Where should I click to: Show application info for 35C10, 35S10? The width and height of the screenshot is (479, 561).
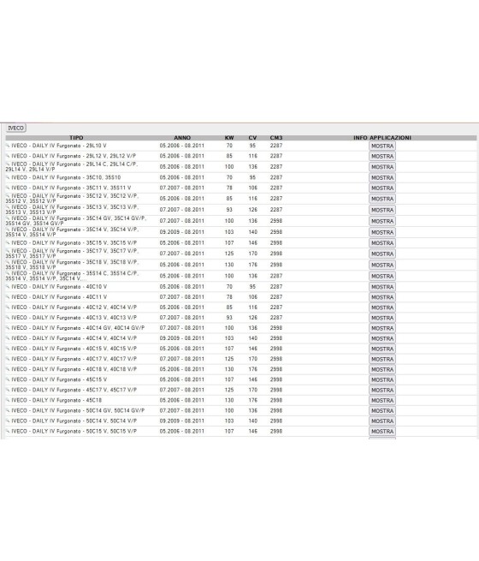[x=382, y=178]
